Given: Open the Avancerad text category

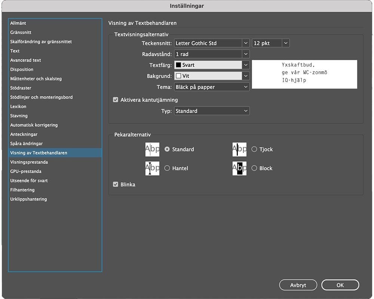Looking at the screenshot, I should [55, 60].
